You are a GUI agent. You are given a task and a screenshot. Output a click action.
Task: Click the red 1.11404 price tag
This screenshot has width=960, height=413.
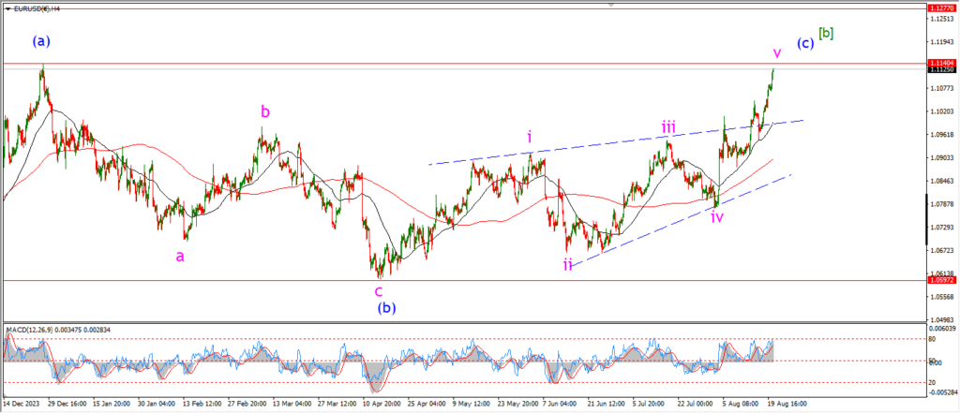pyautogui.click(x=939, y=63)
